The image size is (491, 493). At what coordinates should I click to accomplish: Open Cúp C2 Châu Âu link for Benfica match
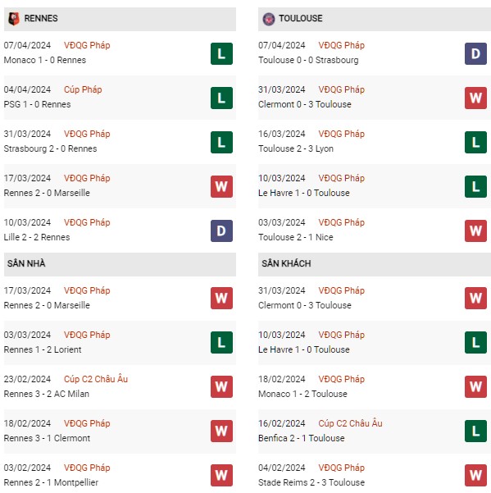(350, 423)
